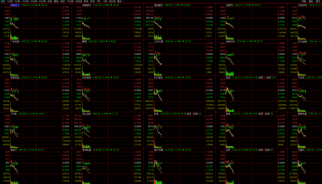Select the 软件服务 sector chart title
This screenshot has width=322, height=184.
pyautogui.click(x=158, y=77)
